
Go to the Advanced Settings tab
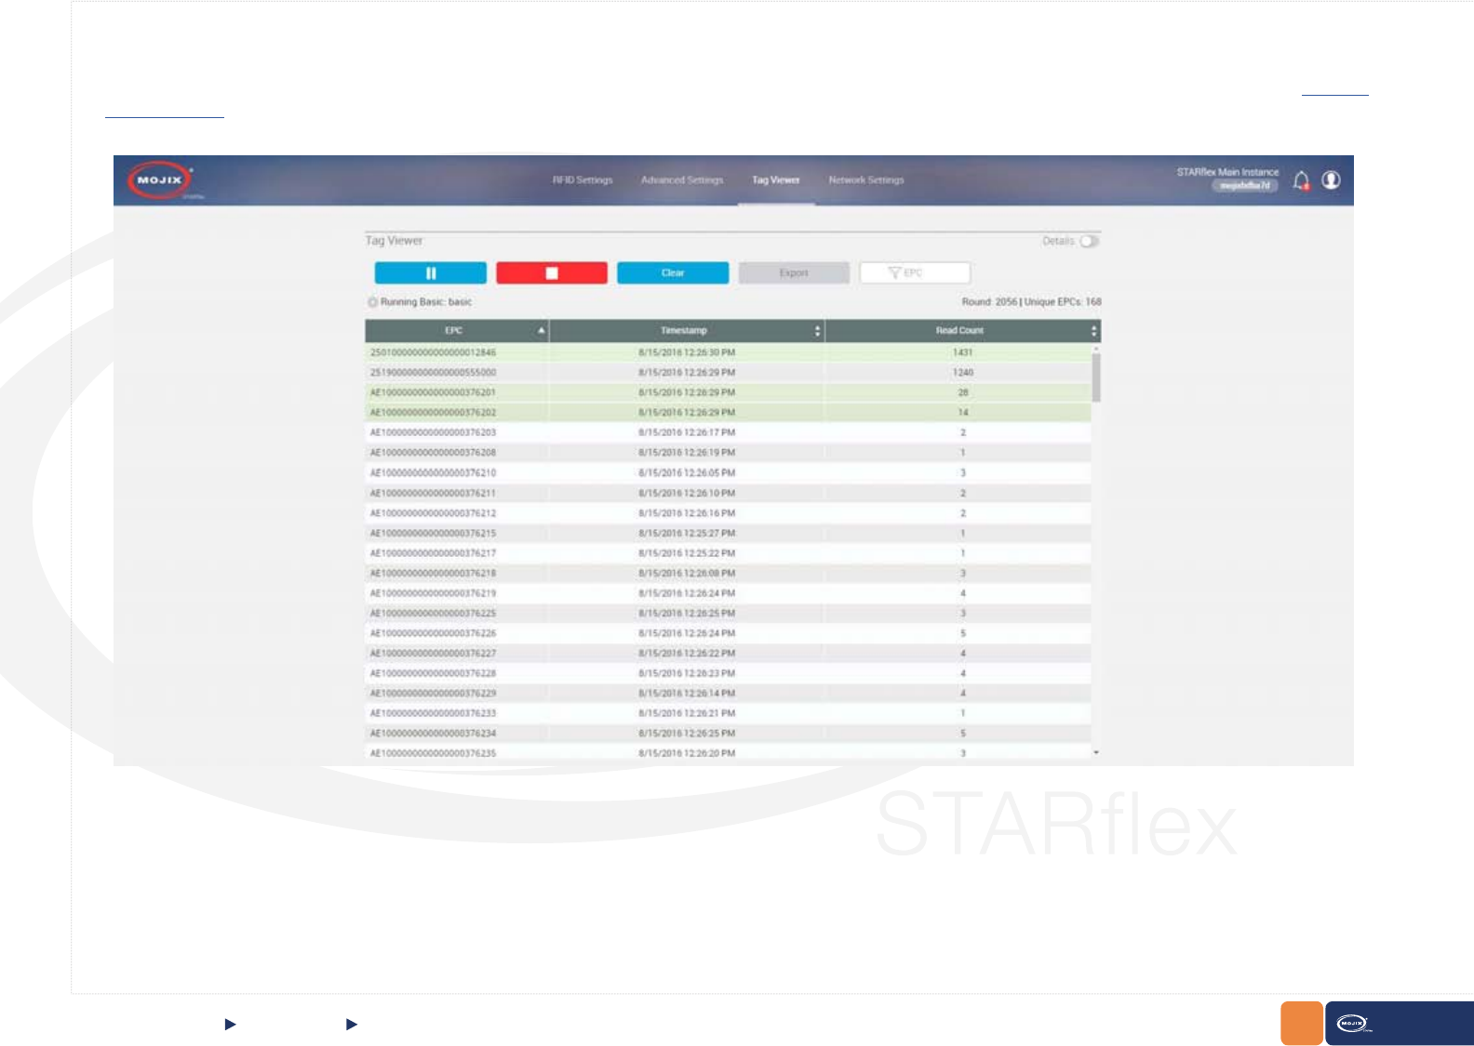coord(682,180)
